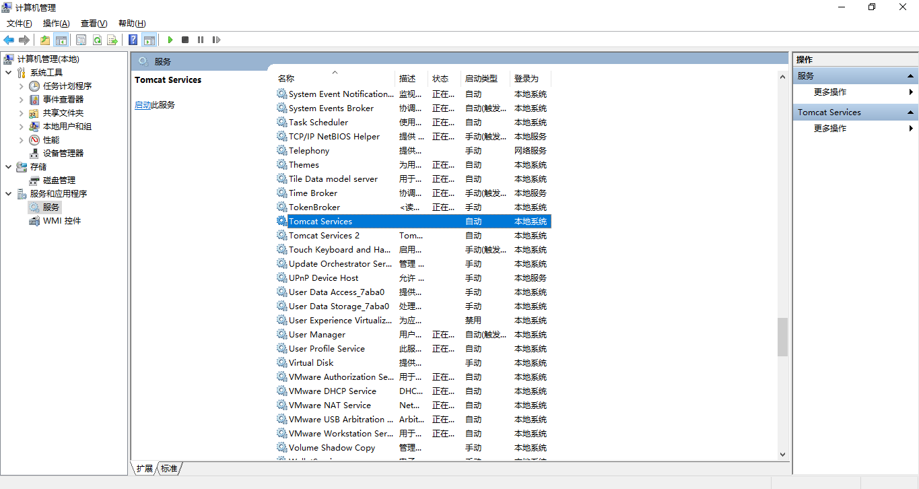Sort by 登录为 column header
Screen dimensions: 919x489
coord(531,78)
